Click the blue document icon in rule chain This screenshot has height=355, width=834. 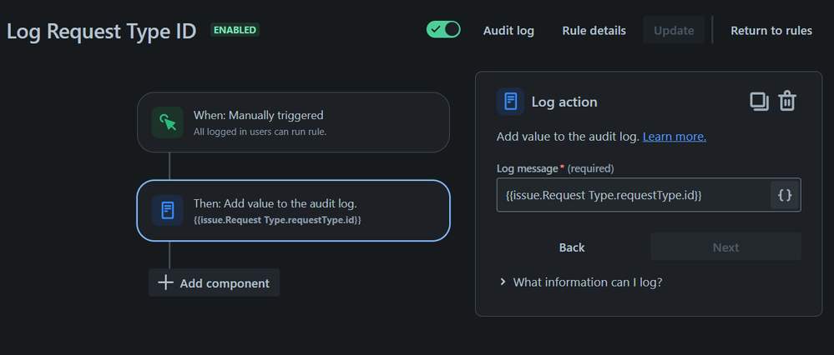tap(168, 210)
